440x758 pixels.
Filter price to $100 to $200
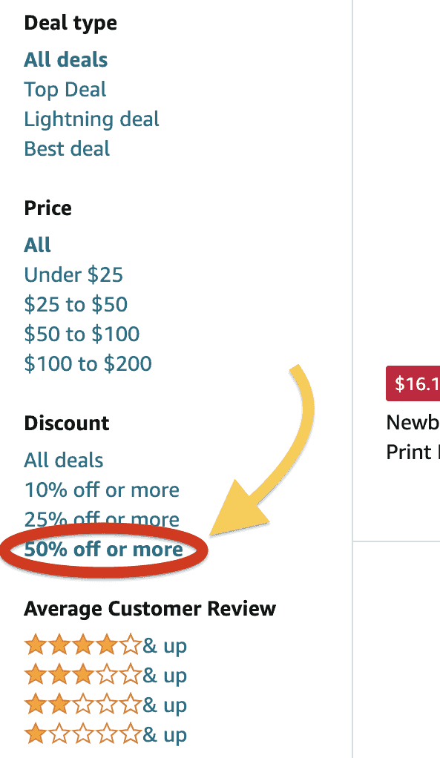tap(88, 363)
